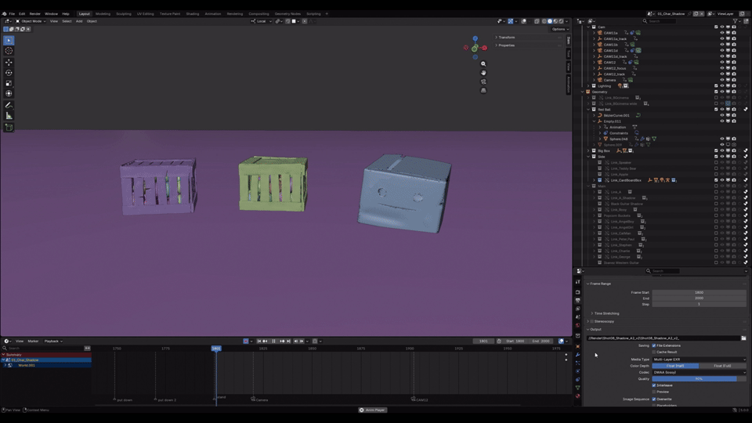Click the Frame Start 1800 field
This screenshot has height=423, width=752.
click(699, 292)
